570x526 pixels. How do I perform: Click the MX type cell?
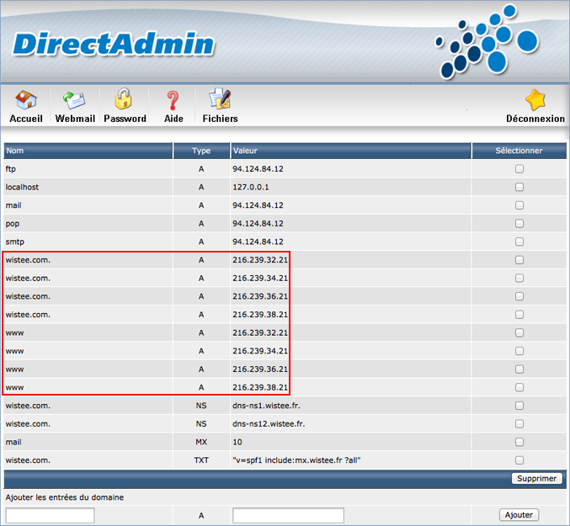click(x=201, y=442)
